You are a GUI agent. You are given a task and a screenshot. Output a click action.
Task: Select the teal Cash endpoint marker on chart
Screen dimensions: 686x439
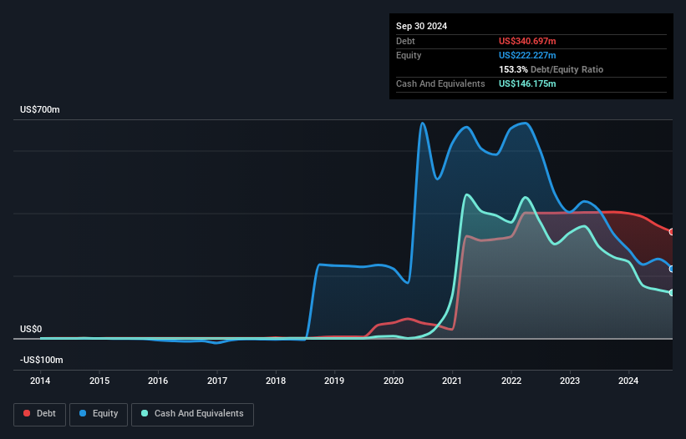[672, 293]
